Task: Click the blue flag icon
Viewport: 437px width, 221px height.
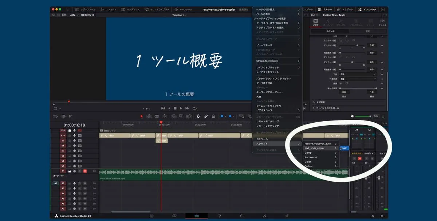Action: coord(221,116)
